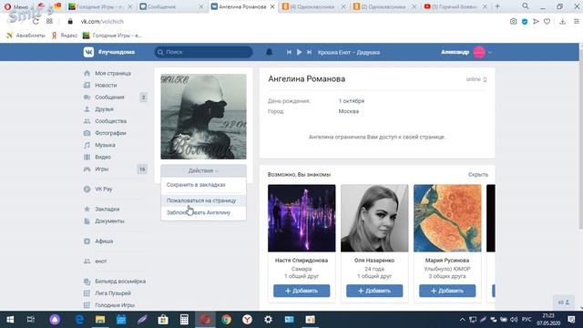Click Скрыть link in suggestions block
The height and width of the screenshot is (328, 583).
[x=477, y=174]
